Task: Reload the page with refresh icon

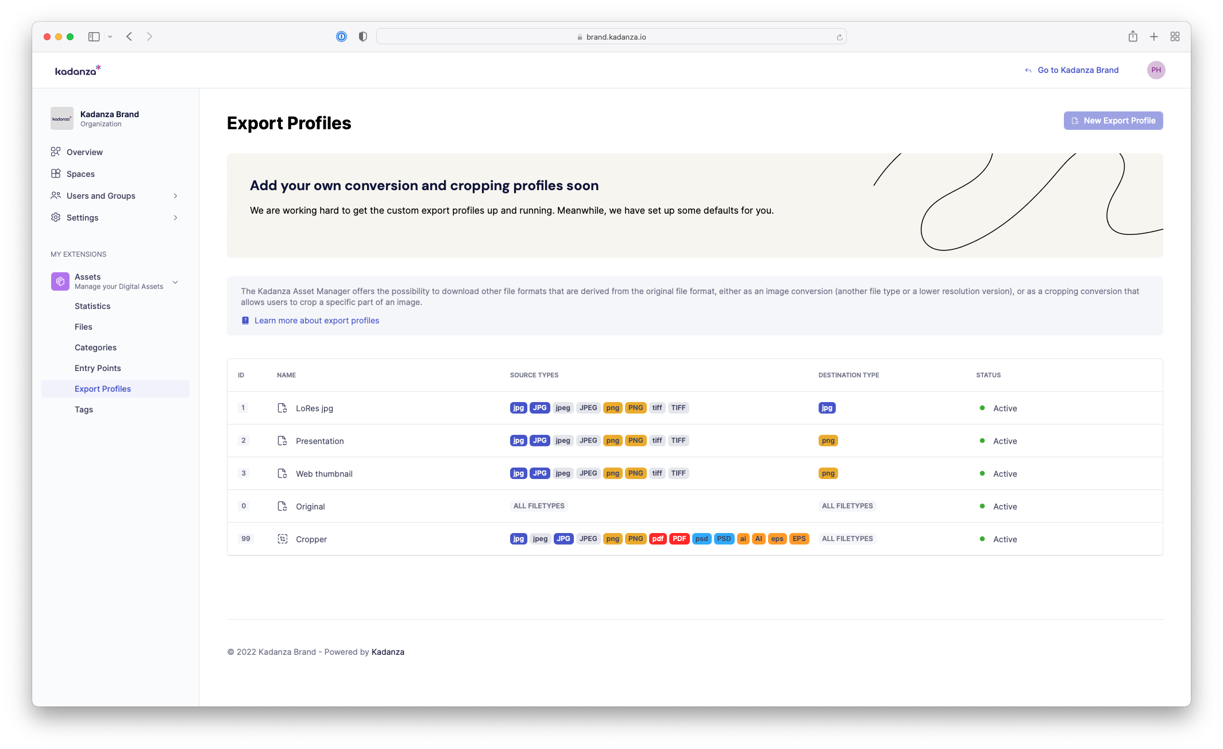Action: 839,37
